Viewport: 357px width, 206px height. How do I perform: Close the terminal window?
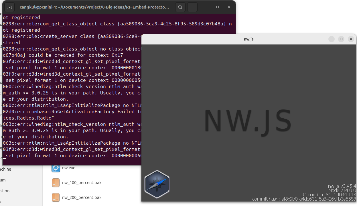point(229,7)
